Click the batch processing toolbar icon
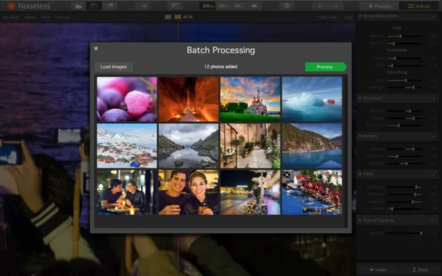This screenshot has height=276, width=442. pyautogui.click(x=94, y=5)
